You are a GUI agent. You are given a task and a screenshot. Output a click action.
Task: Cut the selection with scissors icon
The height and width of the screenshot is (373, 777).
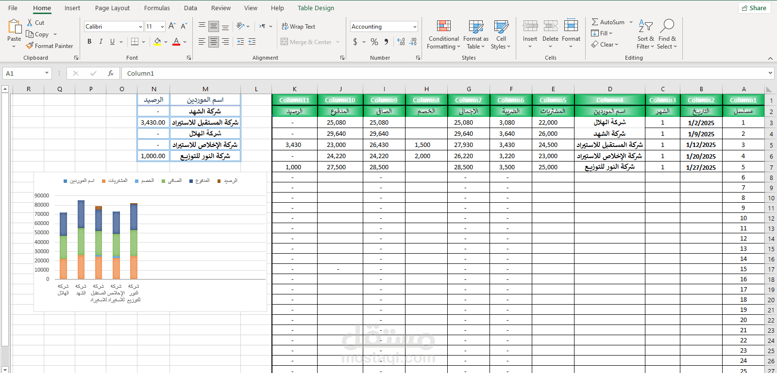coord(30,22)
